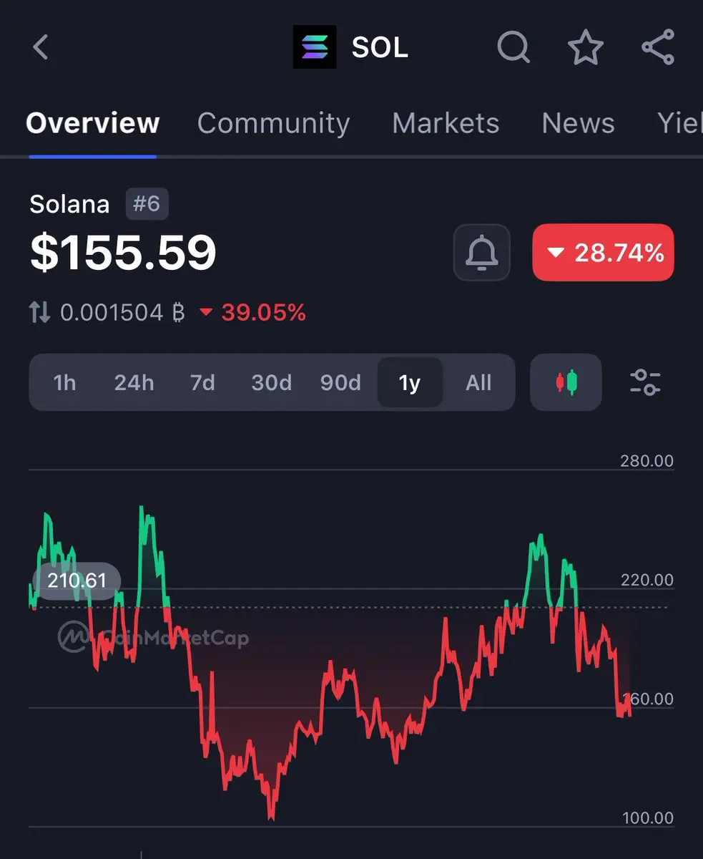Switch to candlestick chart view
Screen dimensions: 703x859
tap(566, 382)
